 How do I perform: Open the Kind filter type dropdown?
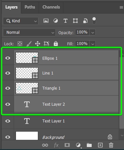pyautogui.click(x=21, y=21)
